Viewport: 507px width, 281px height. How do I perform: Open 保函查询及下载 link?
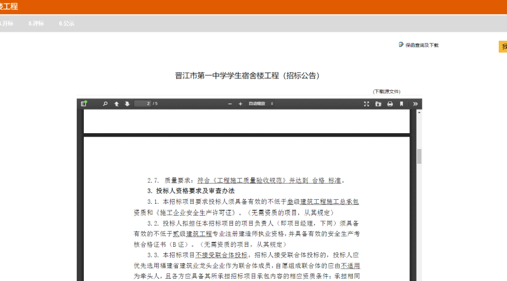(x=422, y=45)
